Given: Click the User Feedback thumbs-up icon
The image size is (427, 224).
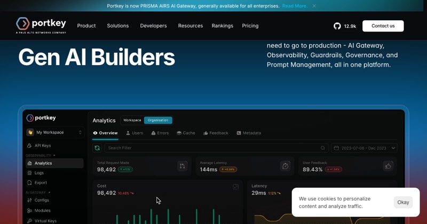Looking at the screenshot, I should click(388, 166).
